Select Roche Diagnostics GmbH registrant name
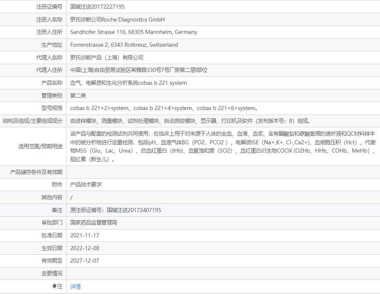Viewport: 380px width, 294px height. [117, 19]
